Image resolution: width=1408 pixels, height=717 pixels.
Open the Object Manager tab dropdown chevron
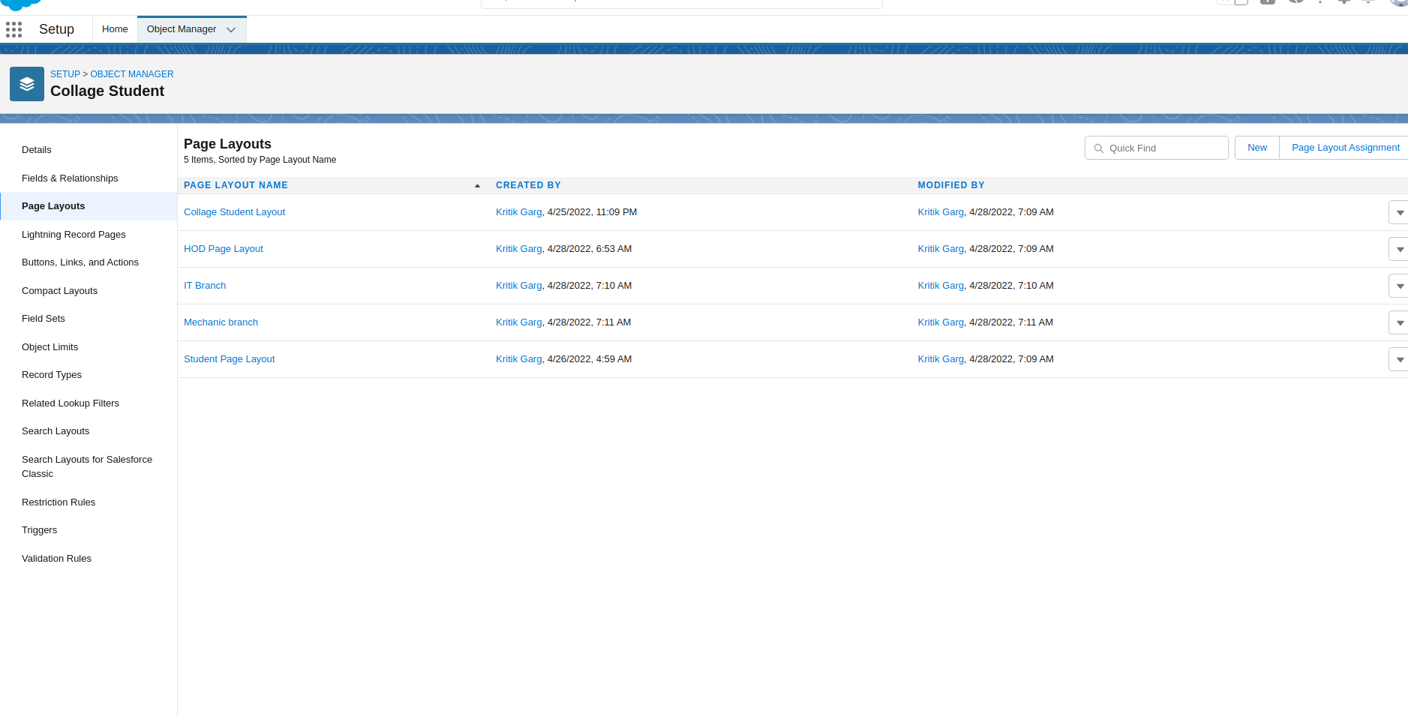[x=230, y=29]
